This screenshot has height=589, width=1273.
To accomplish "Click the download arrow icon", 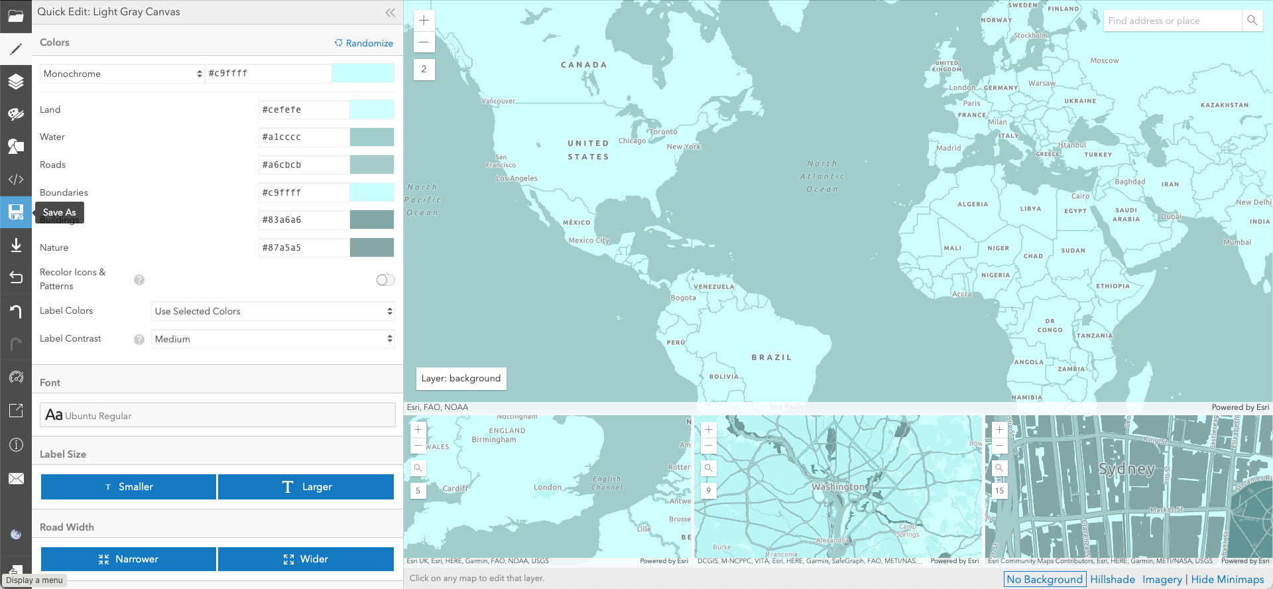I will [x=16, y=245].
